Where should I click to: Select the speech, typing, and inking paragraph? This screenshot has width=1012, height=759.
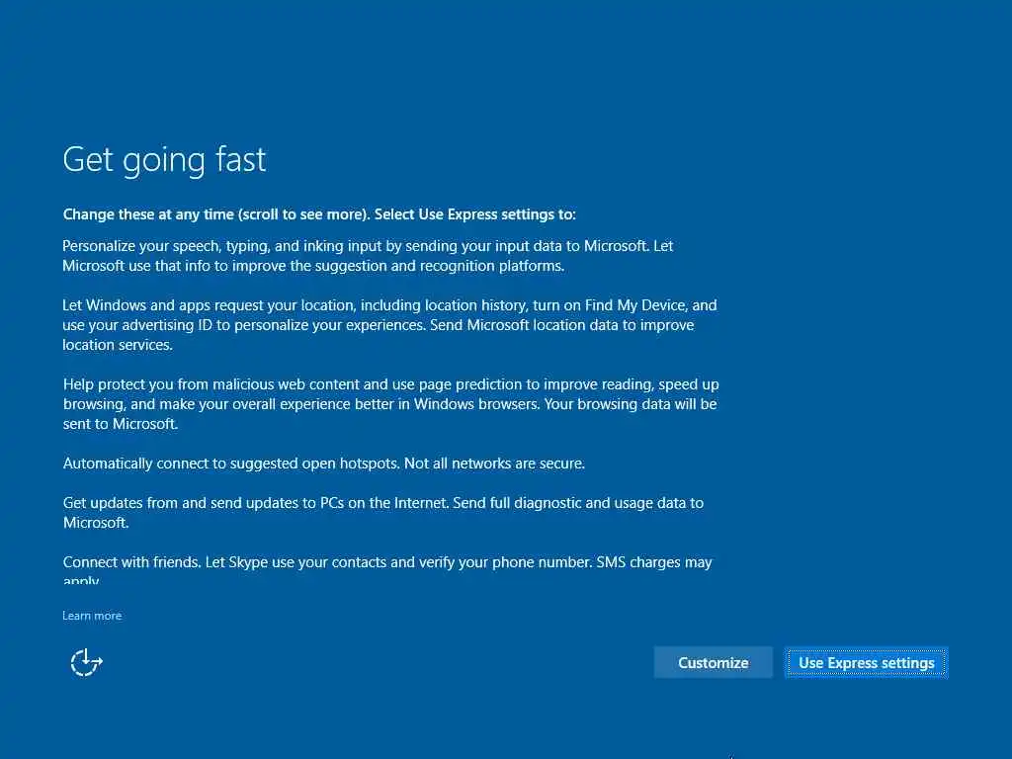[x=368, y=256]
